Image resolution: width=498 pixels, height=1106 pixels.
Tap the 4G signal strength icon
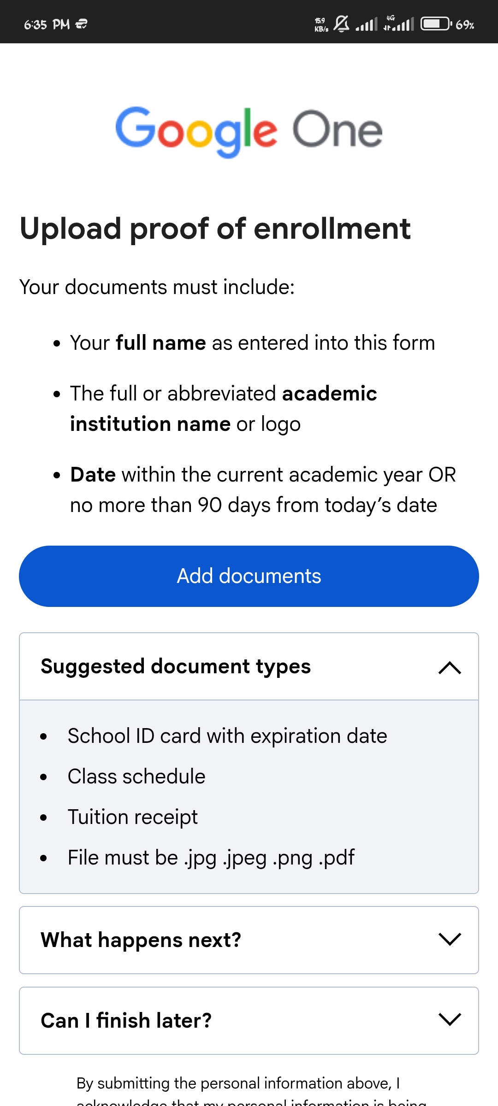click(x=399, y=24)
